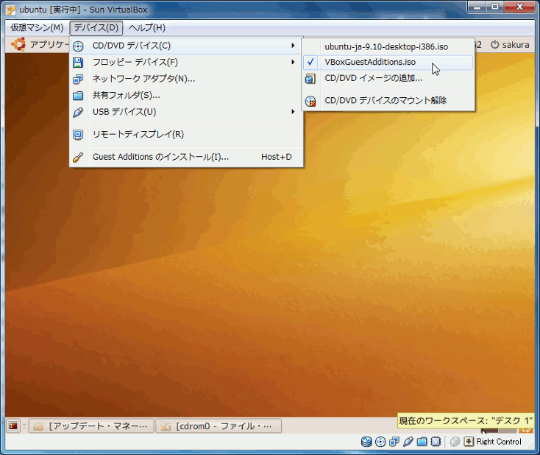This screenshot has width=540, height=455.
Task: Switch to the cdrom0 file browser taskbar button
Action: coord(219,426)
